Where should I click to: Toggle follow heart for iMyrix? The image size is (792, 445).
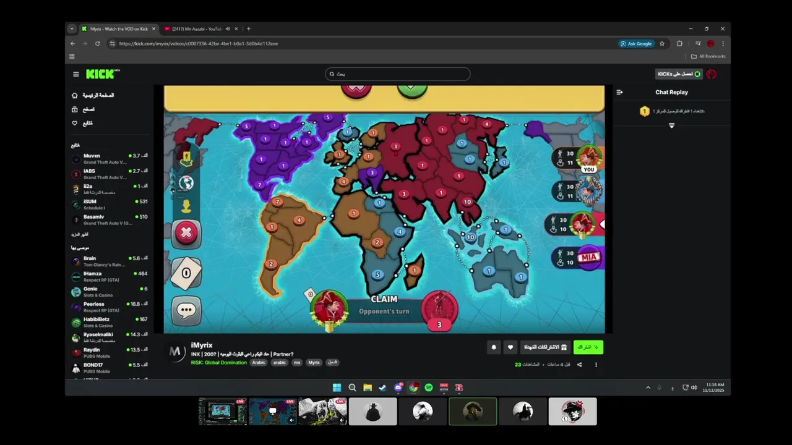pyautogui.click(x=510, y=347)
